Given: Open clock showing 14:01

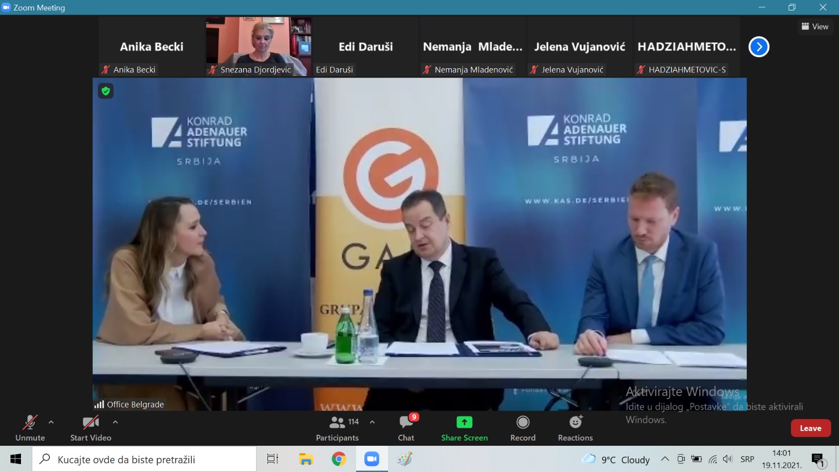Looking at the screenshot, I should pos(781,459).
